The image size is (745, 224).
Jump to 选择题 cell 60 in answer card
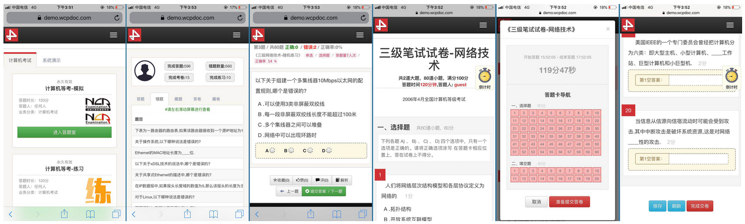point(597,152)
